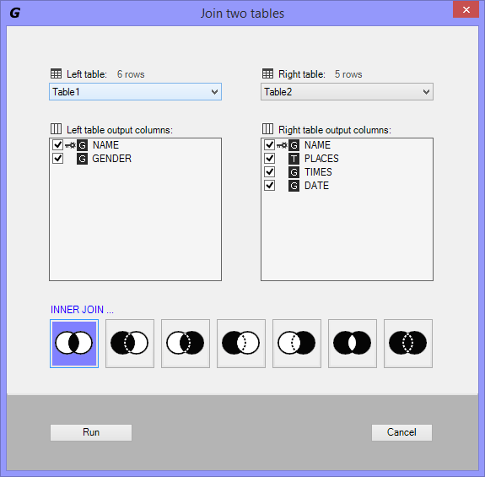The image size is (485, 477).
Task: Click the '6 rows' count text
Action: click(x=131, y=74)
